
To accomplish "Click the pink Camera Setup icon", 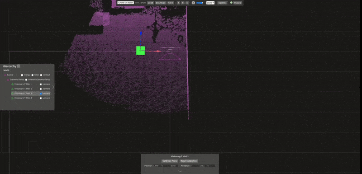I will [x=8, y=80].
